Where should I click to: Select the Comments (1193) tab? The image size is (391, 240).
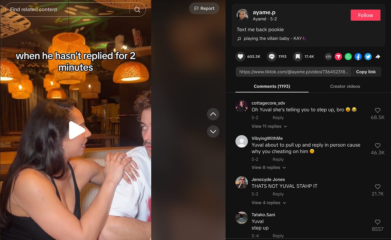coord(272,86)
